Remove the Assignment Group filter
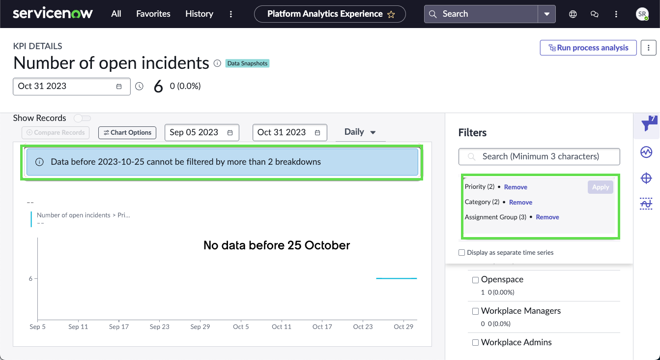 [547, 217]
